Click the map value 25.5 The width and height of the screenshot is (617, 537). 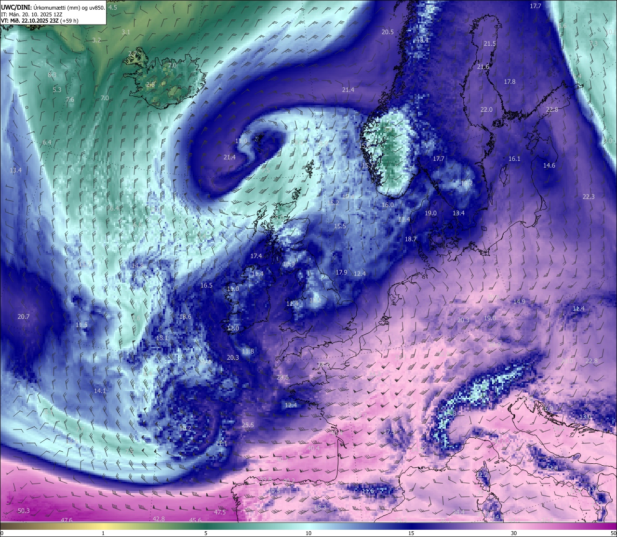click(248, 425)
